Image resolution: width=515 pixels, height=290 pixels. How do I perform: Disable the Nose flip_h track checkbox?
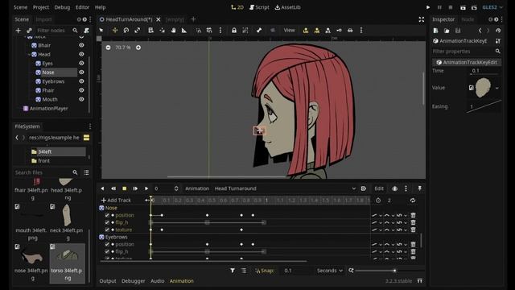[107, 222]
